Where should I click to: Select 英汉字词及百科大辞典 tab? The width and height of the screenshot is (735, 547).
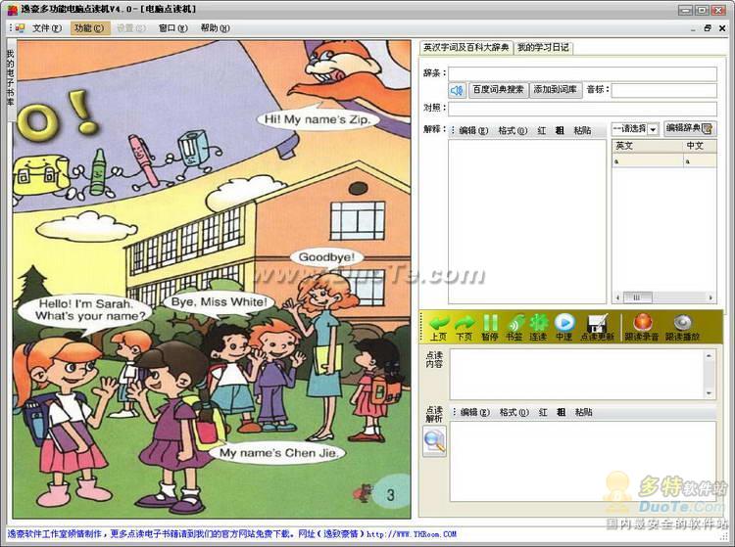click(x=465, y=47)
